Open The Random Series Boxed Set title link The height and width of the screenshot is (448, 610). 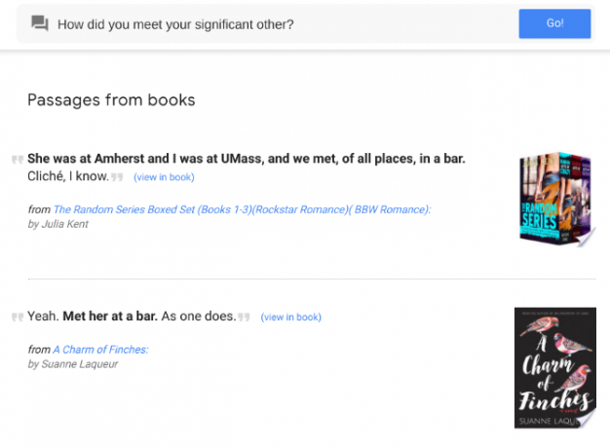click(242, 209)
